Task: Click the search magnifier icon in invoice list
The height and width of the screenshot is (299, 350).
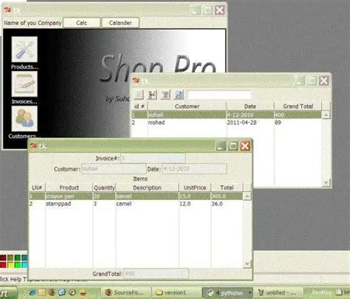Action: point(179,94)
